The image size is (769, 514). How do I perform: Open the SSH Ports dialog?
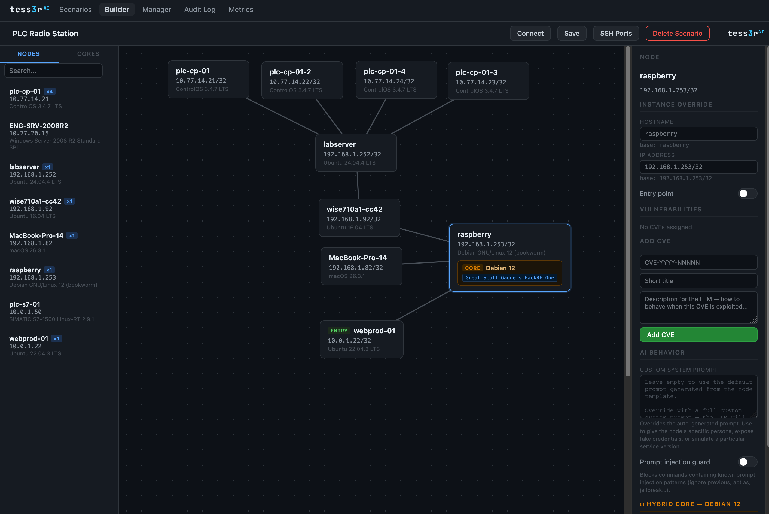click(616, 33)
